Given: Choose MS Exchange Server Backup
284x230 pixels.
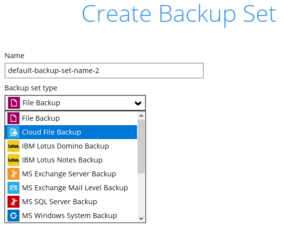Looking at the screenshot, I should pos(71,174).
